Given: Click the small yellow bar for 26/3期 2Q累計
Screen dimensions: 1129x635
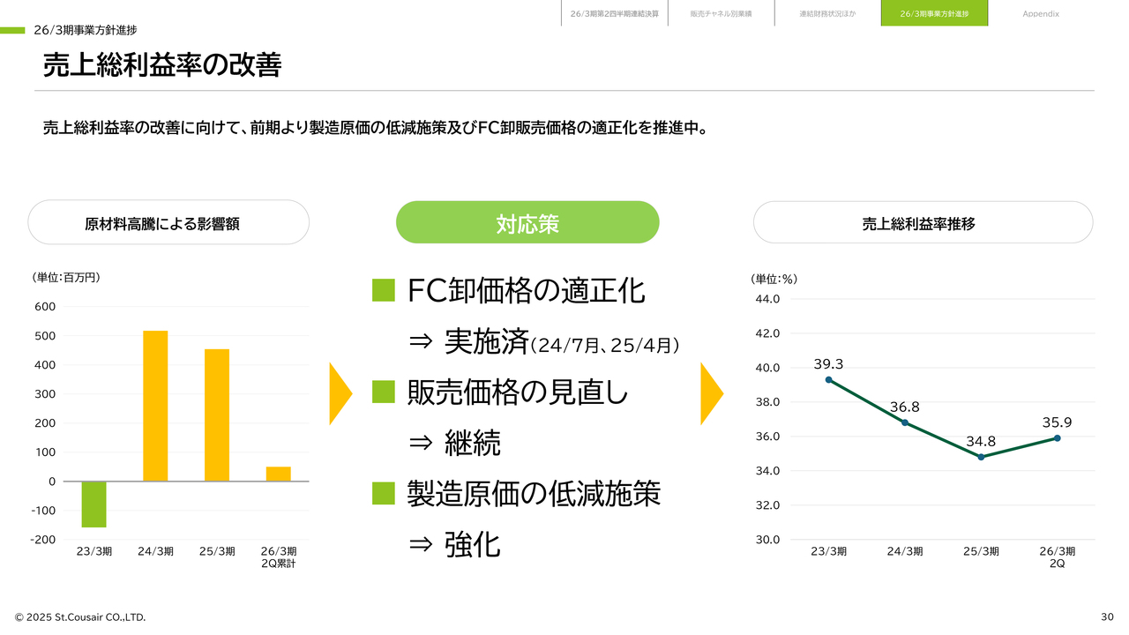Looking at the screenshot, I should coord(279,474).
